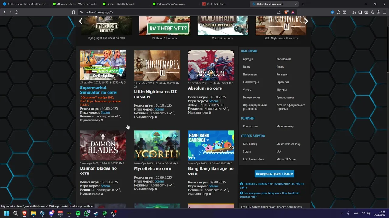389x218 pixels.
Task: Select the Ужасы category
Action: (247, 90)
